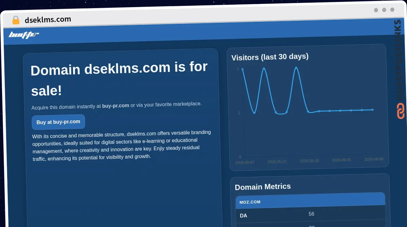This screenshot has width=407, height=227.
Task: Click the 2026-05-22 axis date label
Action: click(x=277, y=162)
